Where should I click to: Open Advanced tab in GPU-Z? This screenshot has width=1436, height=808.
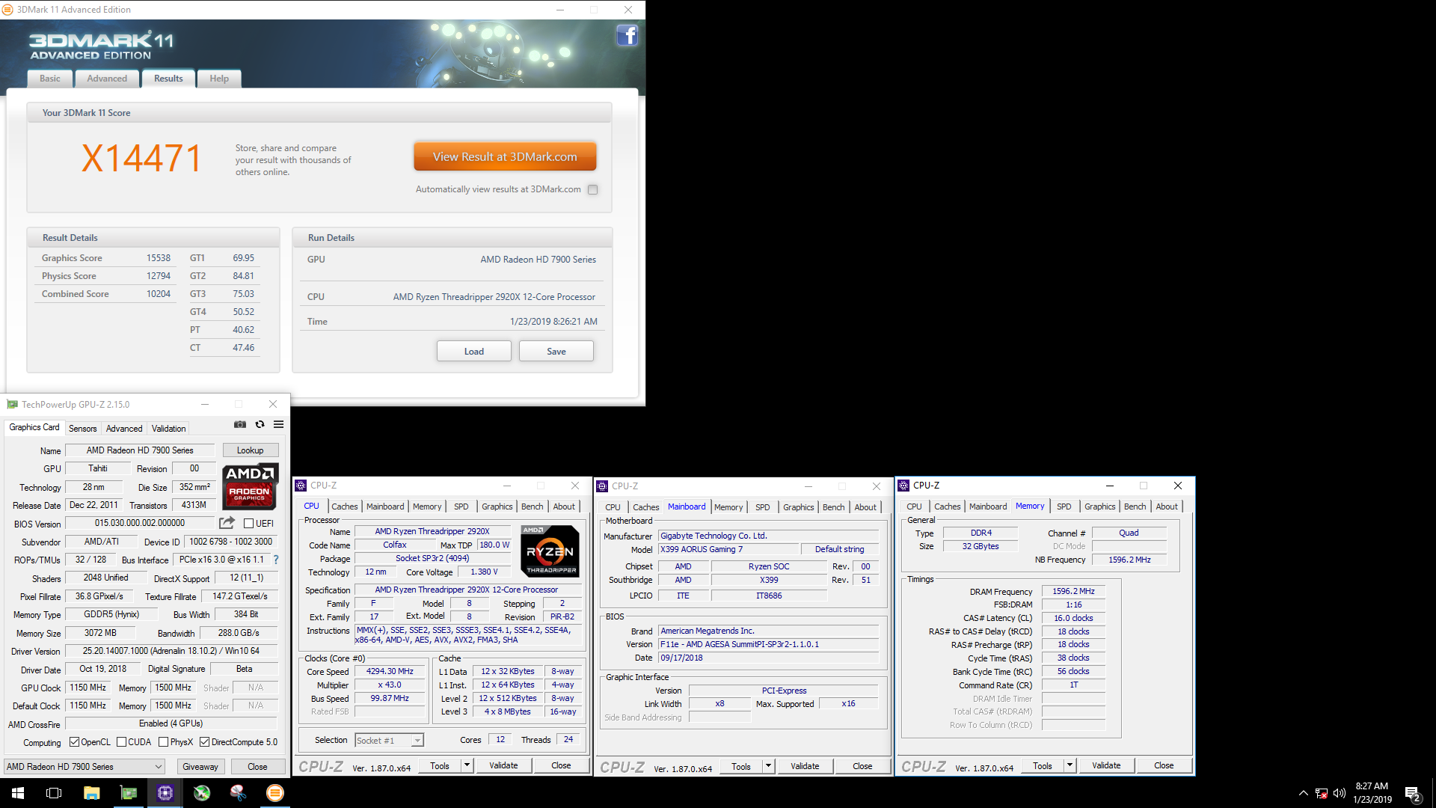point(124,429)
